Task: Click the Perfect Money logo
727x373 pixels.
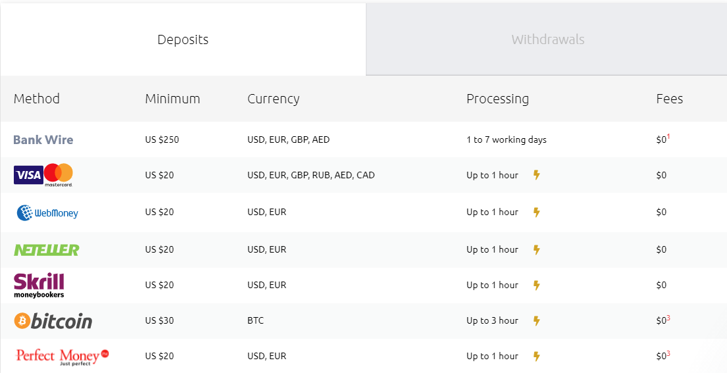Action: 62,357
